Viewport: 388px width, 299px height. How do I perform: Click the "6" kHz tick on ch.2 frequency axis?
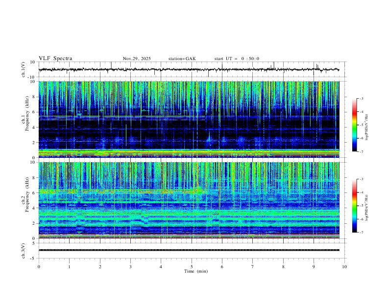tap(34, 193)
